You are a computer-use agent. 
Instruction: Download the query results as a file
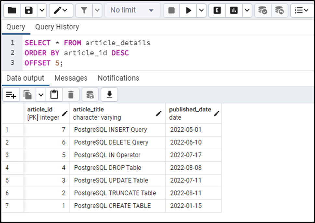pos(109,95)
